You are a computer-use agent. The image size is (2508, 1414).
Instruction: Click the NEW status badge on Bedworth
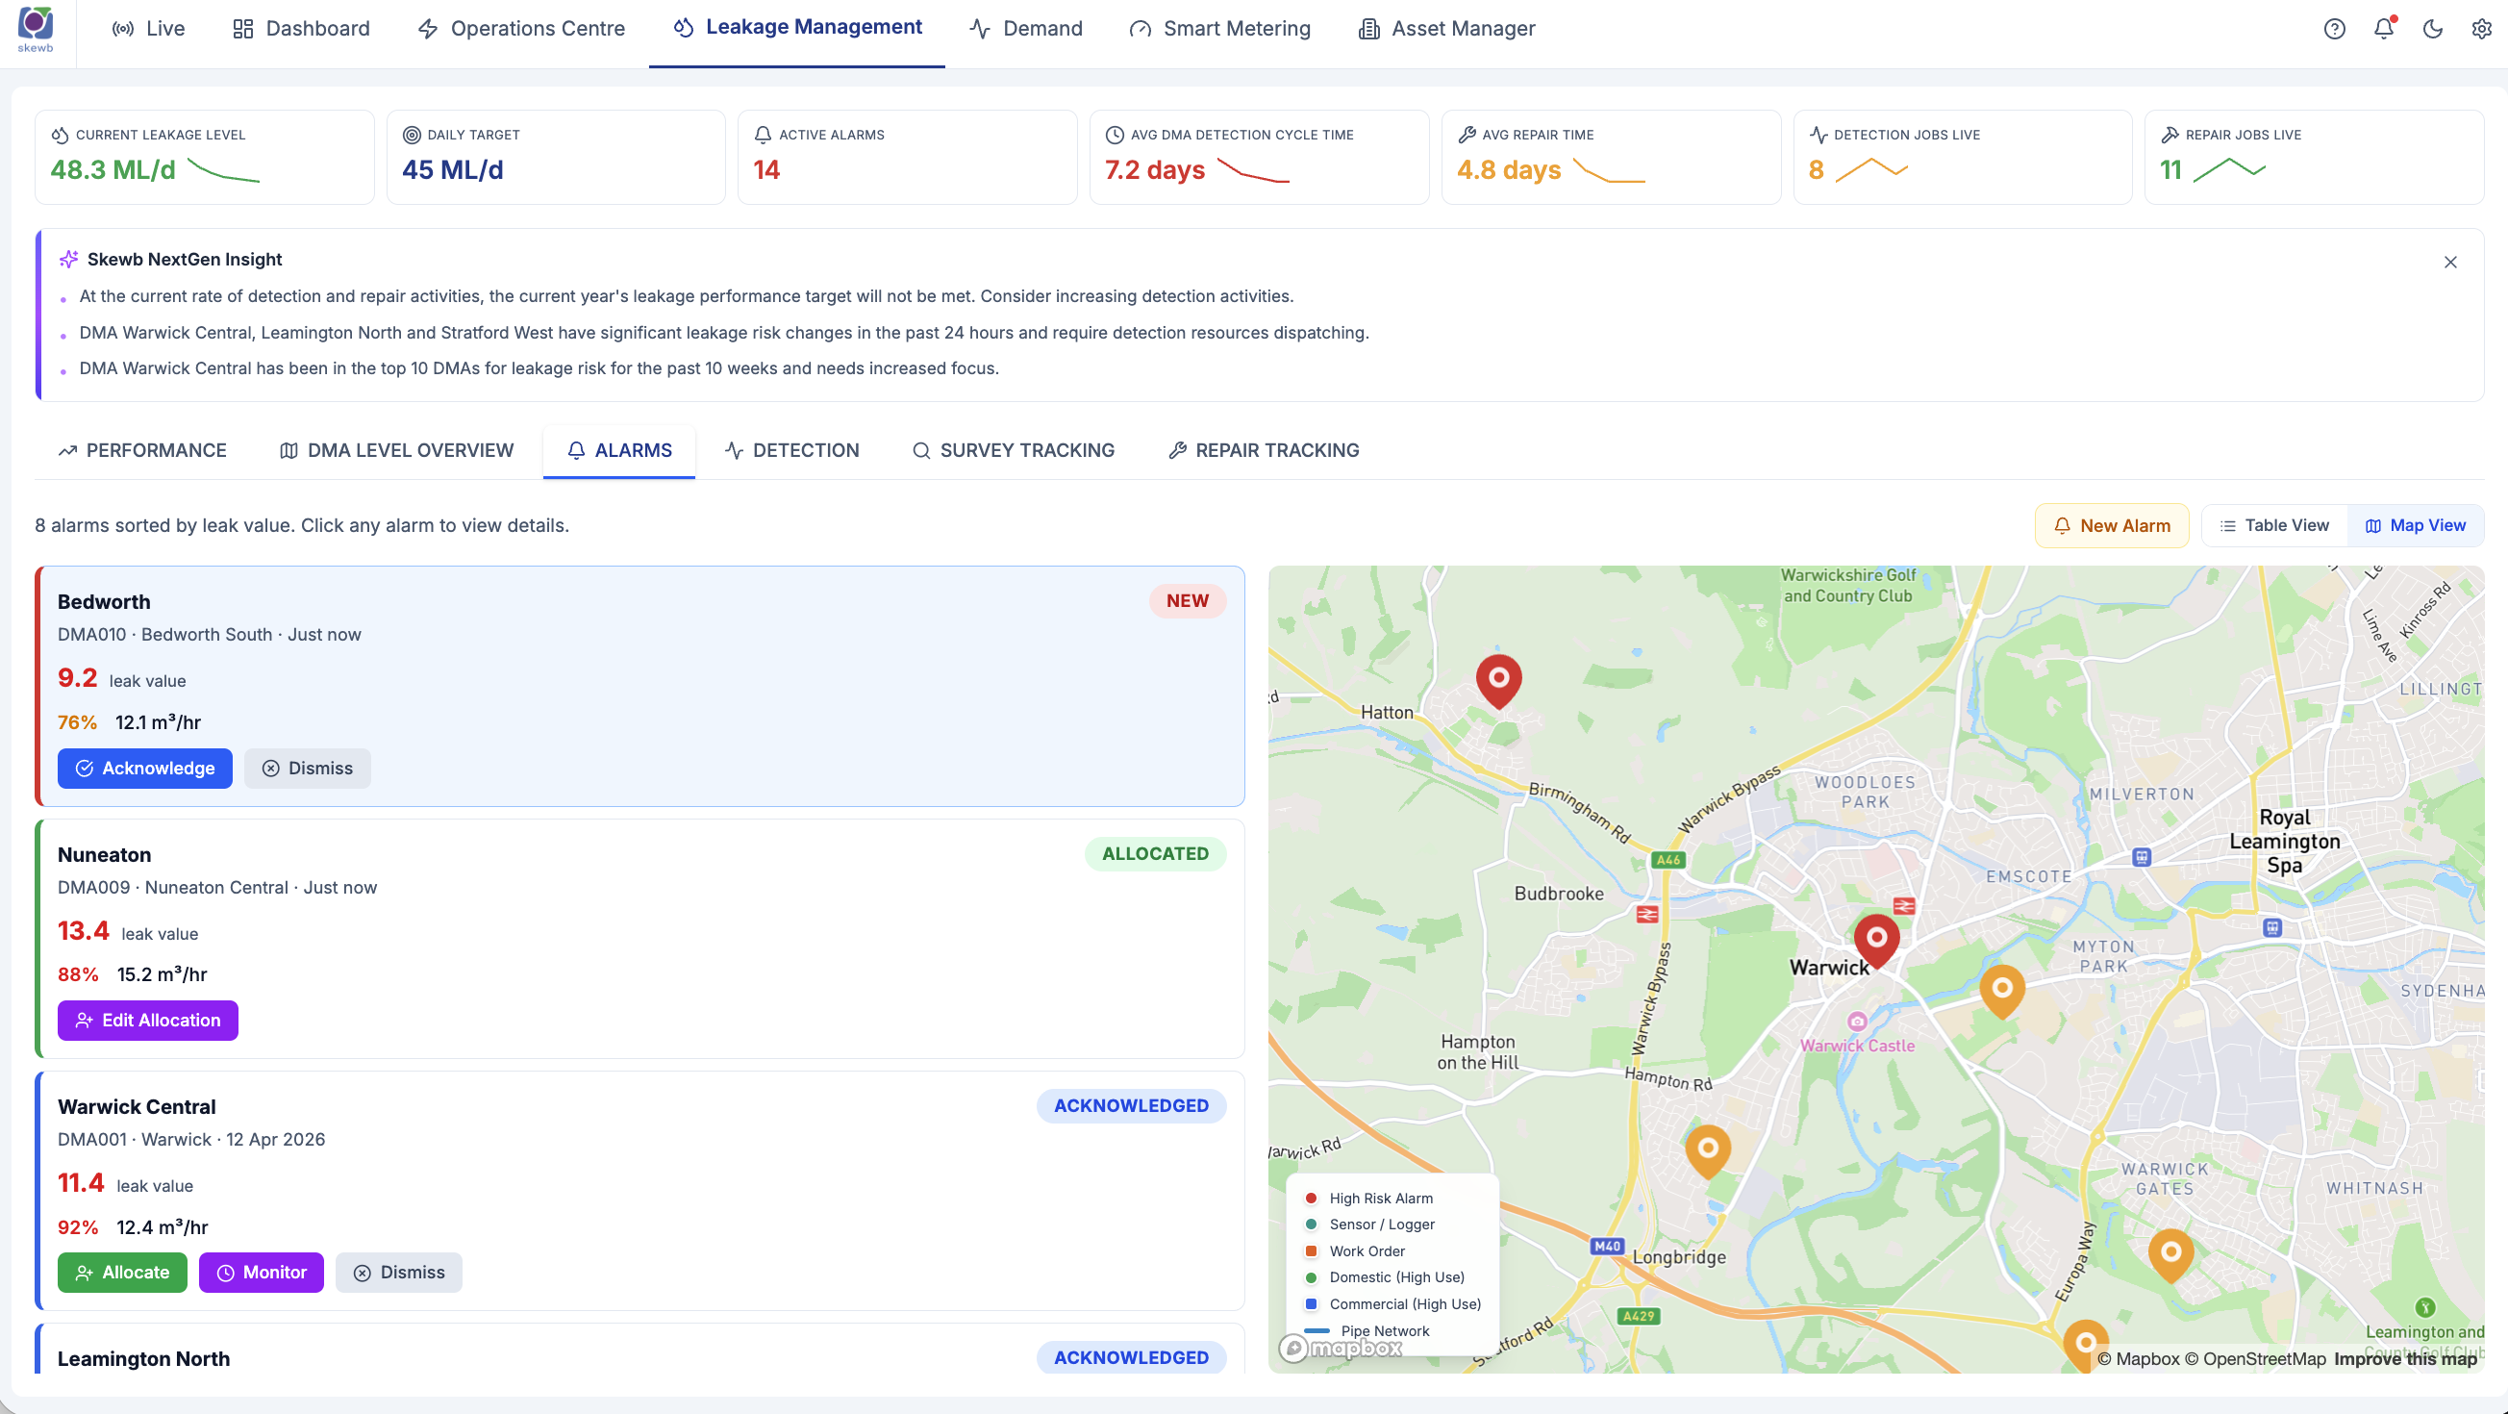click(x=1188, y=601)
